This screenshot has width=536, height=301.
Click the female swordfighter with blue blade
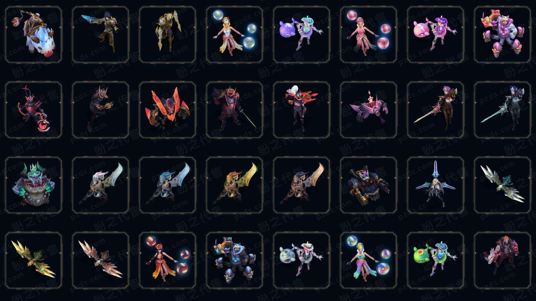(x=100, y=35)
